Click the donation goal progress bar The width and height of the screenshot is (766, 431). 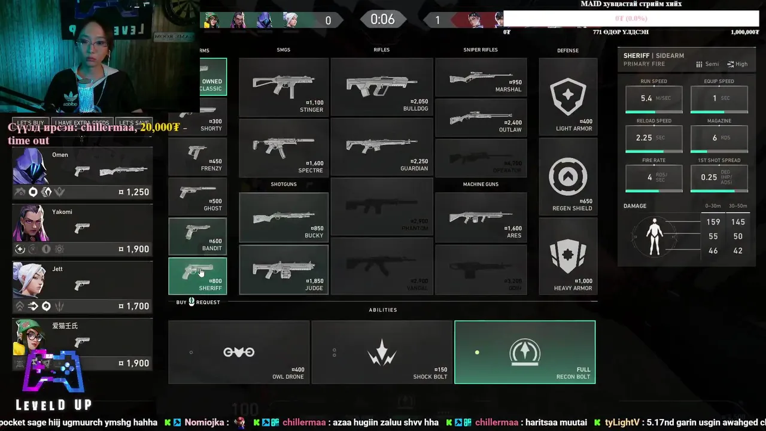coord(631,19)
